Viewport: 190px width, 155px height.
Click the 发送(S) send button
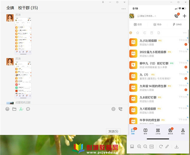(x=113, y=131)
